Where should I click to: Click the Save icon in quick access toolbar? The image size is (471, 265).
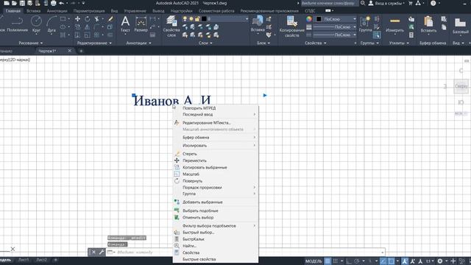22,3
